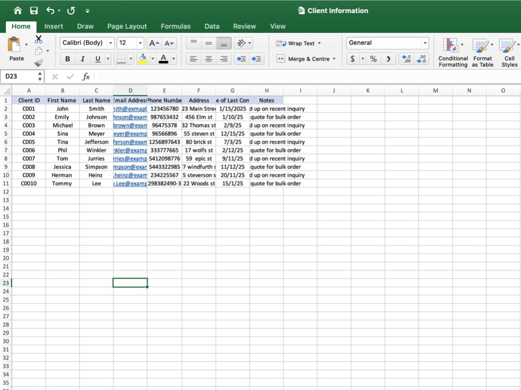Open Cell Styles gallery
This screenshot has height=390, width=521.
(x=510, y=53)
